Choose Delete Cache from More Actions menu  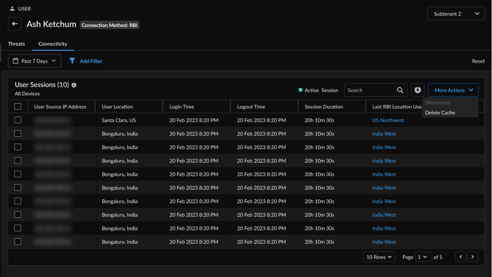coord(440,113)
